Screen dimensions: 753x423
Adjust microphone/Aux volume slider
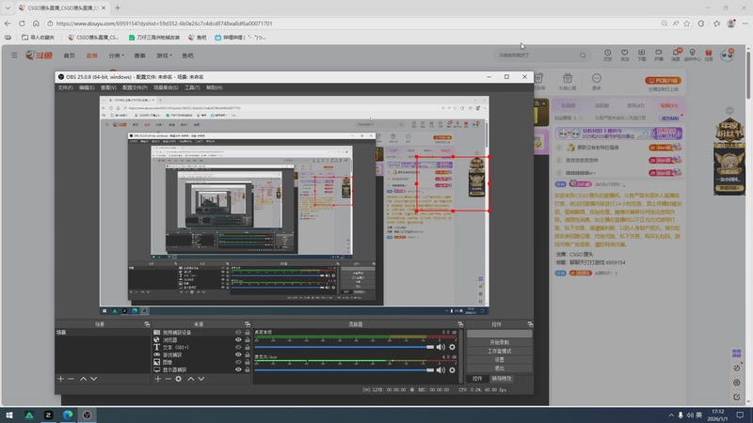[x=344, y=369]
